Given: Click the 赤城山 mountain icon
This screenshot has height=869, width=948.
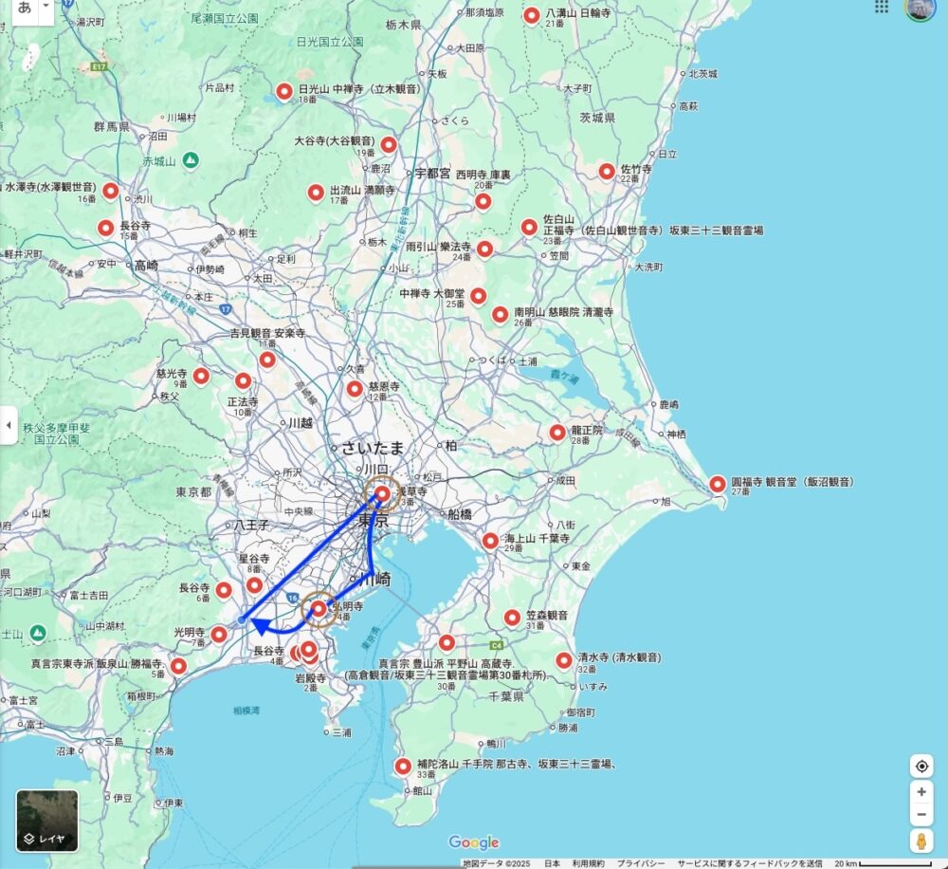Looking at the screenshot, I should tap(191, 161).
